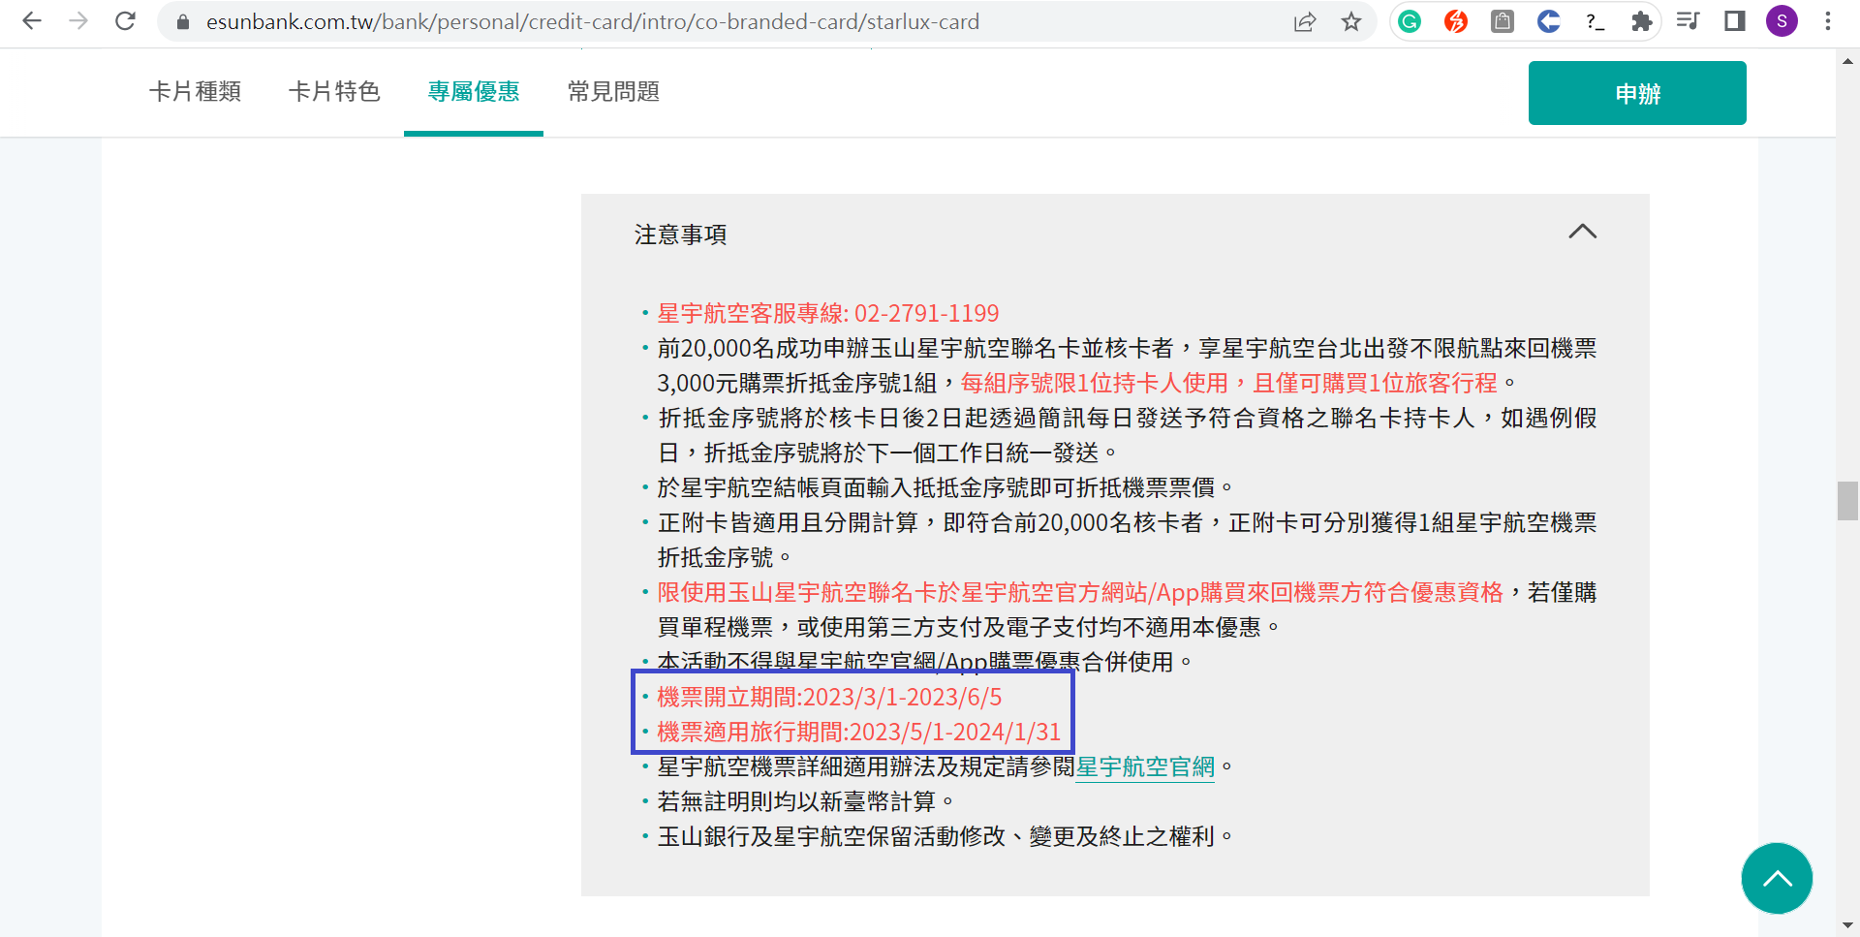Click text 機票開立期間:2023/3/1-2023/6/5

[829, 698]
